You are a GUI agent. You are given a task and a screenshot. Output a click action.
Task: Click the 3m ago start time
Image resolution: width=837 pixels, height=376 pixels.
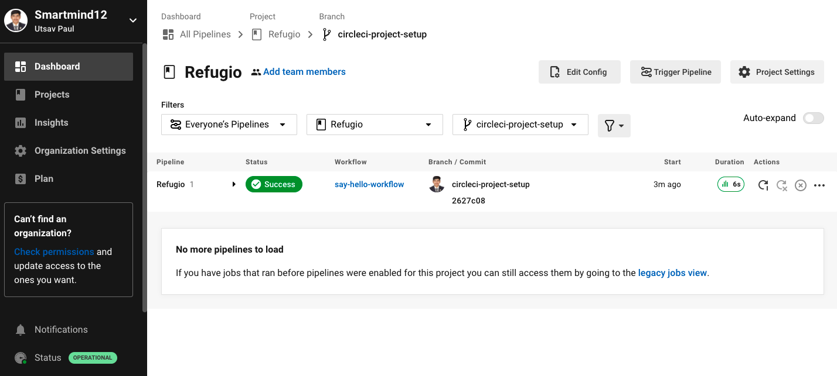click(x=667, y=184)
